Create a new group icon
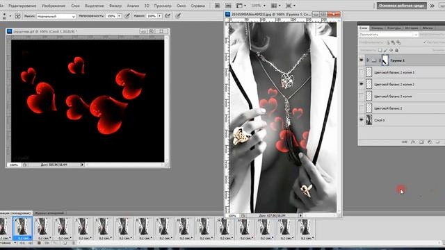Screen dimensions: 445x250 coord(437,142)
